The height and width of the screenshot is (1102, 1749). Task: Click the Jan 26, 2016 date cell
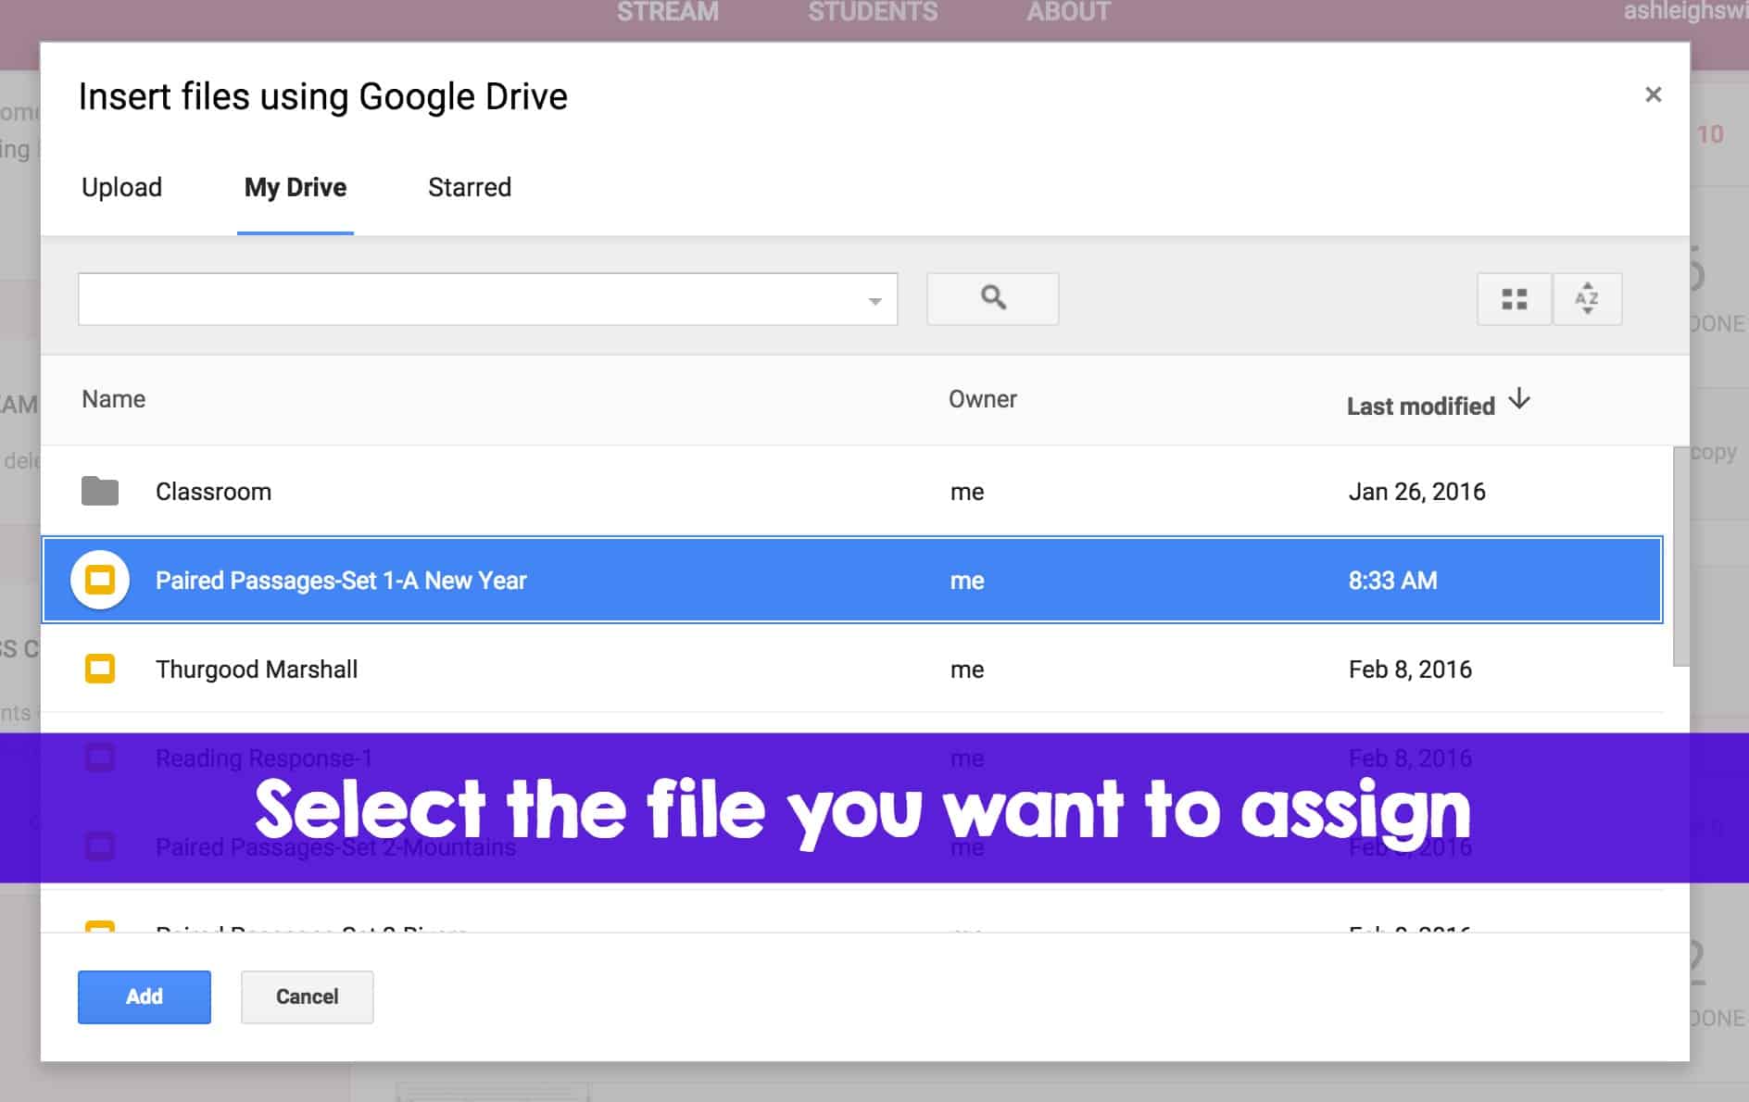1416,492
